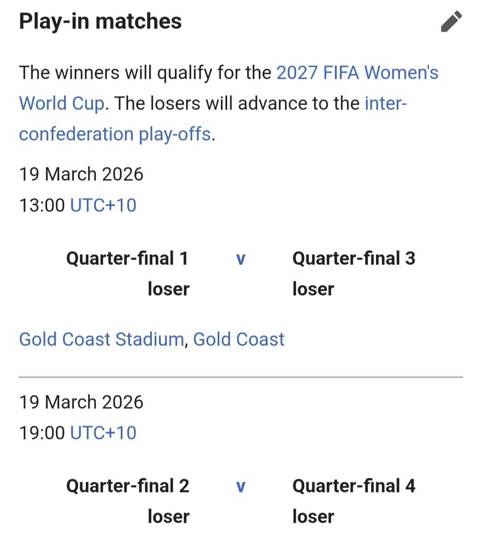The height and width of the screenshot is (541, 481).
Task: Click UTC+10 next to the 19:00 kickoff
Action: [x=103, y=433]
